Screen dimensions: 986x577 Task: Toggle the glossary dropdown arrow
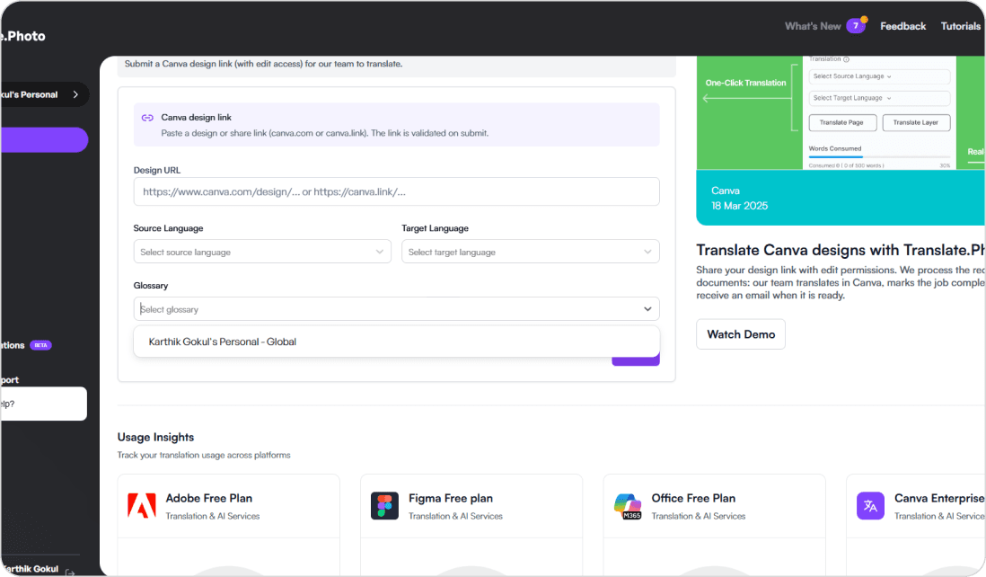[x=647, y=309]
